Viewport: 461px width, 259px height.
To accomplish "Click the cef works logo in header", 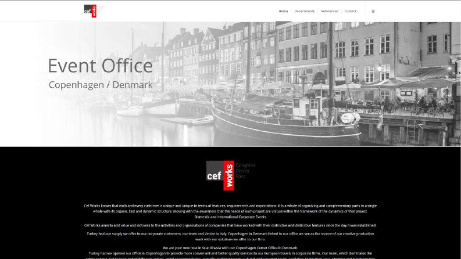I will pos(94,11).
